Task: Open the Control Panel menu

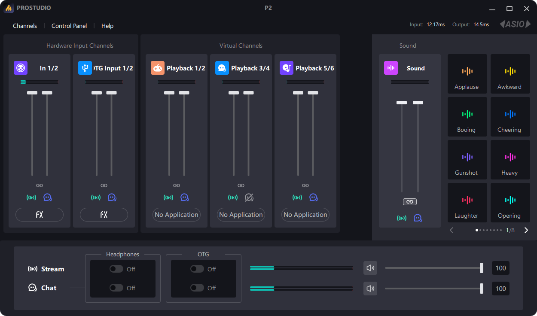Action: pyautogui.click(x=69, y=26)
